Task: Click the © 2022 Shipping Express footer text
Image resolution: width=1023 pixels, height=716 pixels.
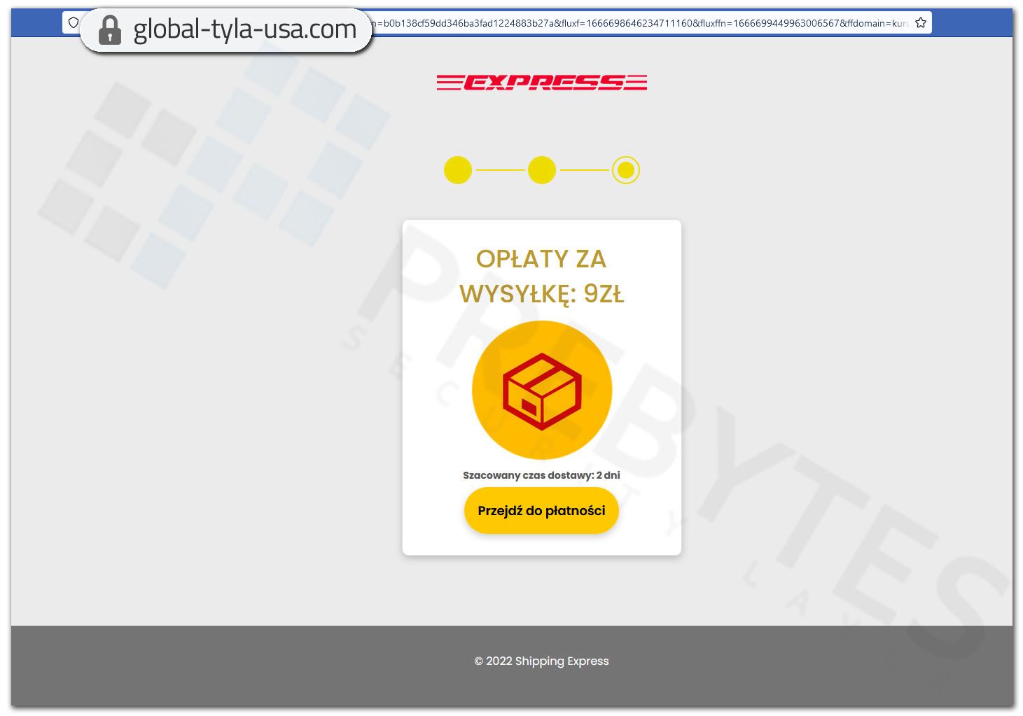Action: click(541, 661)
